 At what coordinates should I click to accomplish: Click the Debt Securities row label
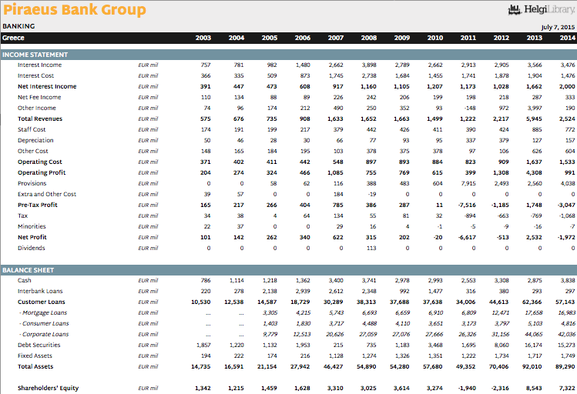pyautogui.click(x=39, y=345)
